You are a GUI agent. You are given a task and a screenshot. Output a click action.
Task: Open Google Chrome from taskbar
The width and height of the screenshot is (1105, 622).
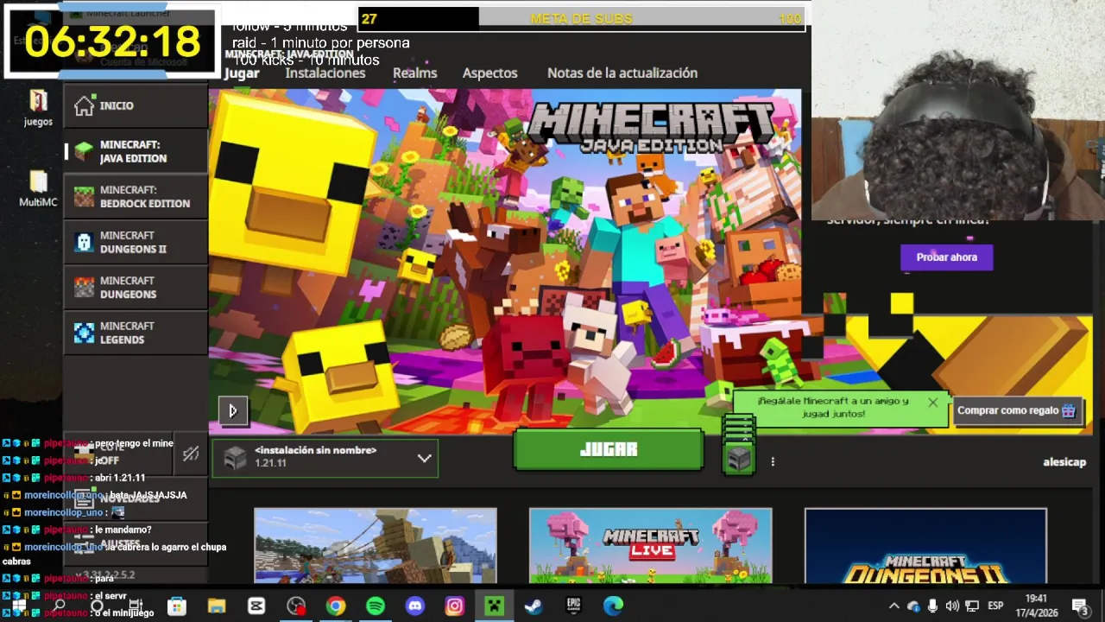coord(336,606)
